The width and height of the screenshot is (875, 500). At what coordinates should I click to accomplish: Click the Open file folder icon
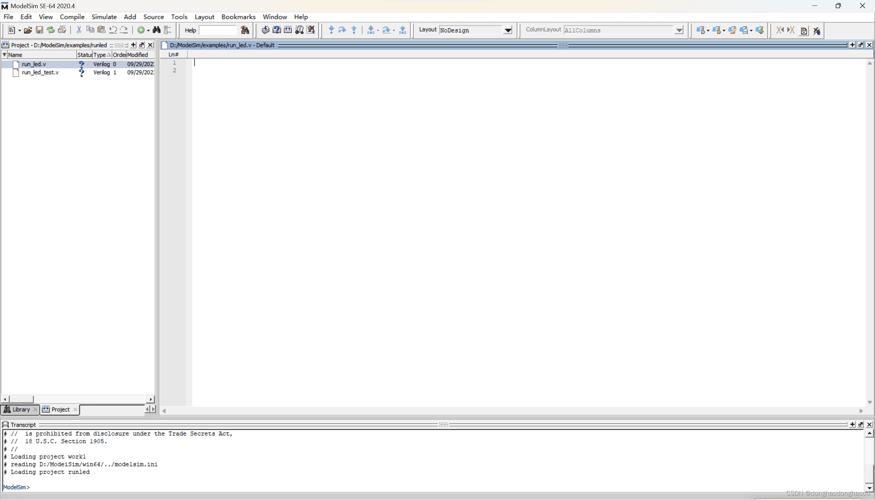coord(28,30)
